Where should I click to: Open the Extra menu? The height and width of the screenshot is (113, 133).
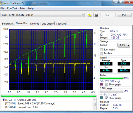[x=22, y=9]
